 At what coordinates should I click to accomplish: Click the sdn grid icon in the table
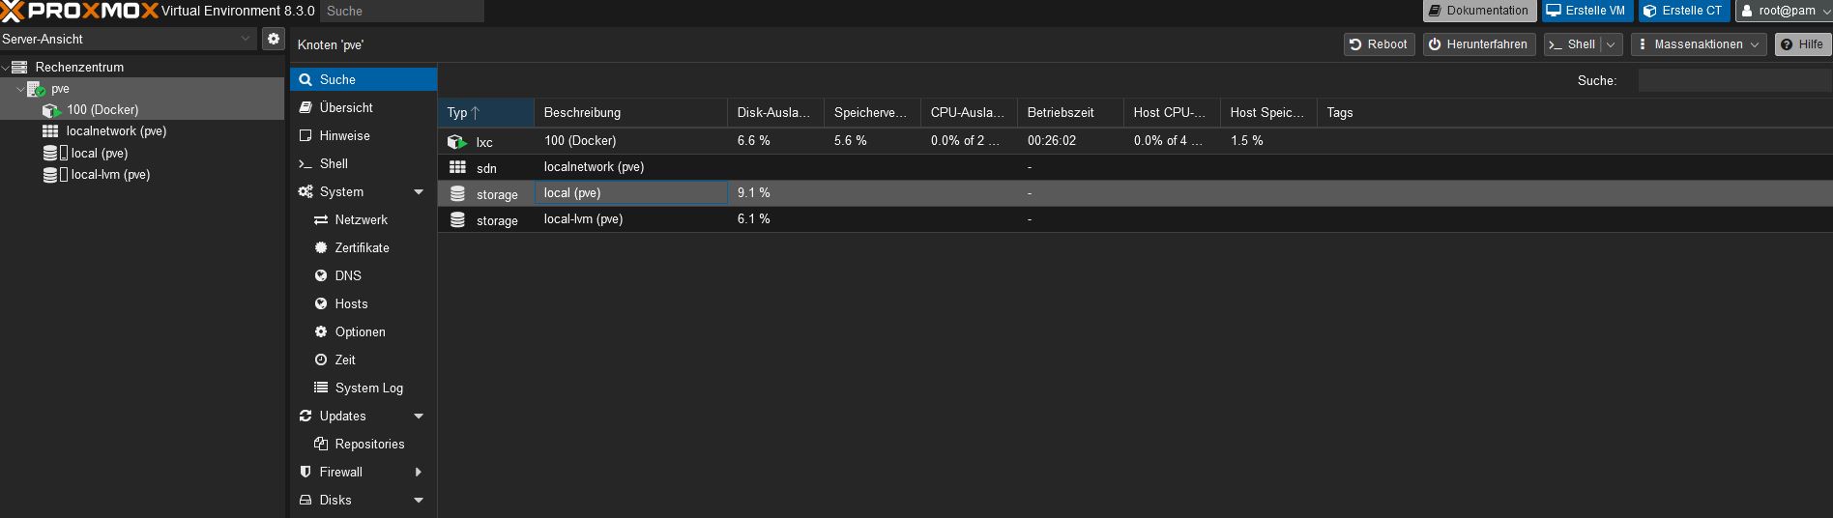pos(457,167)
